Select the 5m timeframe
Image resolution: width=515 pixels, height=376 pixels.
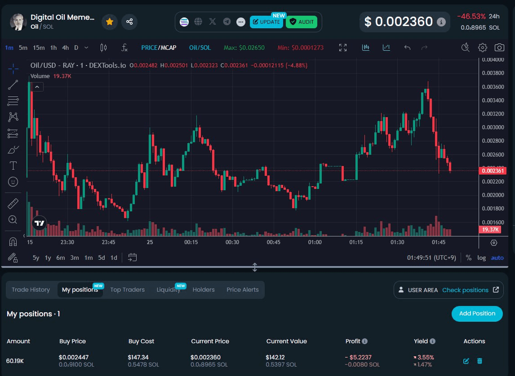tap(23, 48)
